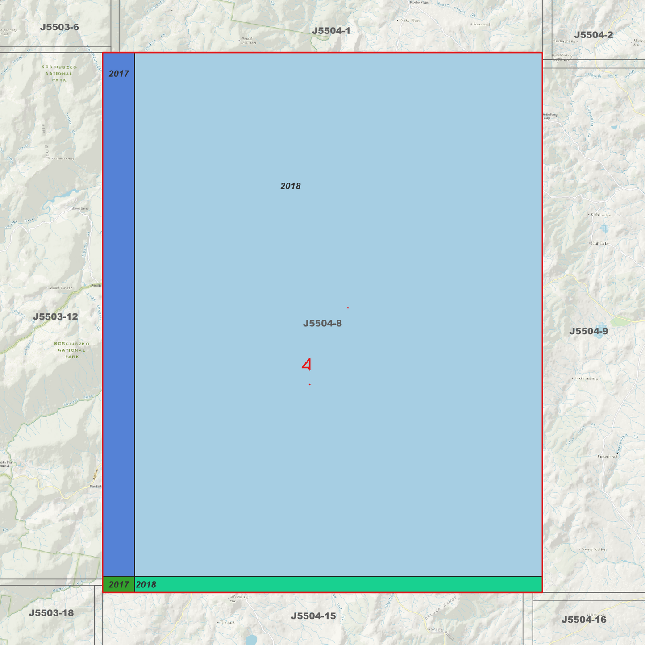Select the J5503-6 tile label

click(x=59, y=27)
